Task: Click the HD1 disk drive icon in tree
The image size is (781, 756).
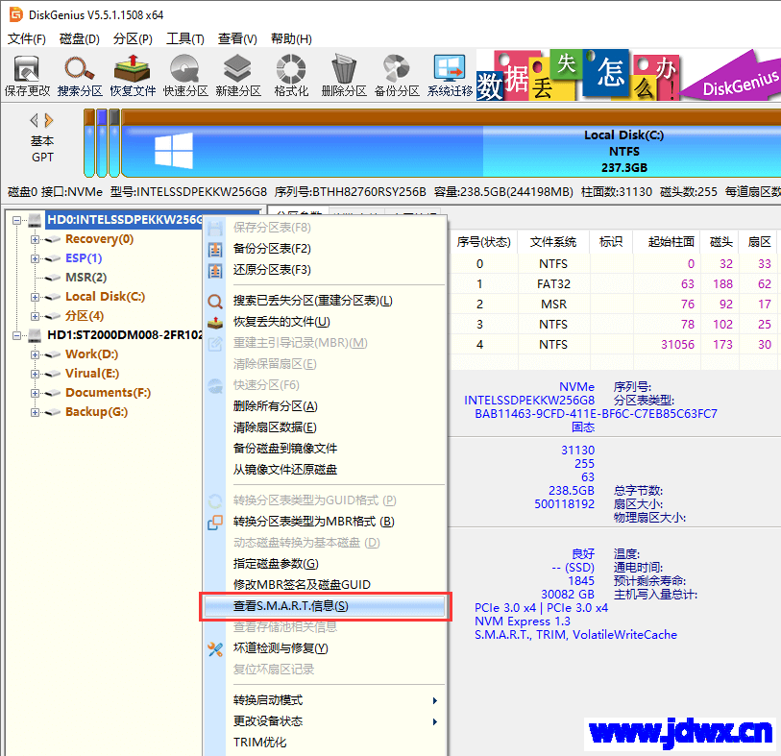Action: point(35,335)
